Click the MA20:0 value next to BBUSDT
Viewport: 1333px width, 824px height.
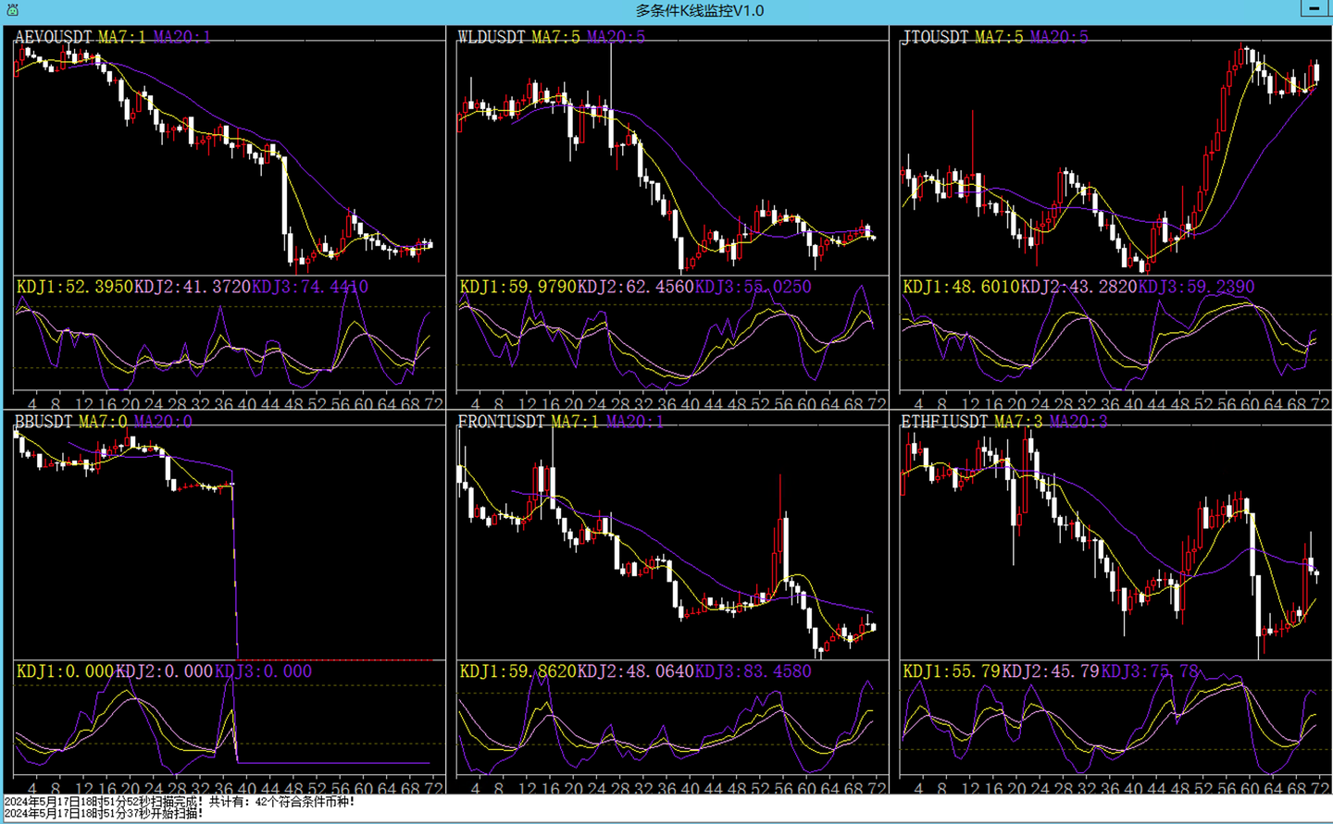click(x=163, y=422)
